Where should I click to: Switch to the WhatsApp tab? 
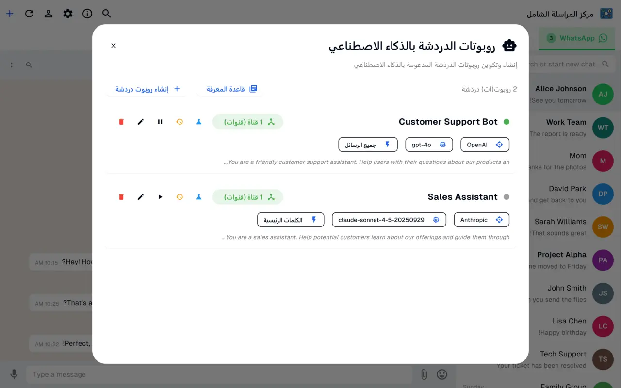577,38
